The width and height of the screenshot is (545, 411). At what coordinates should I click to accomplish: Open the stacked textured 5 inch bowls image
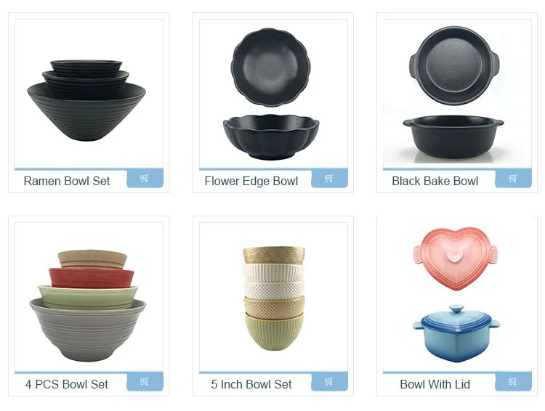pos(274,298)
